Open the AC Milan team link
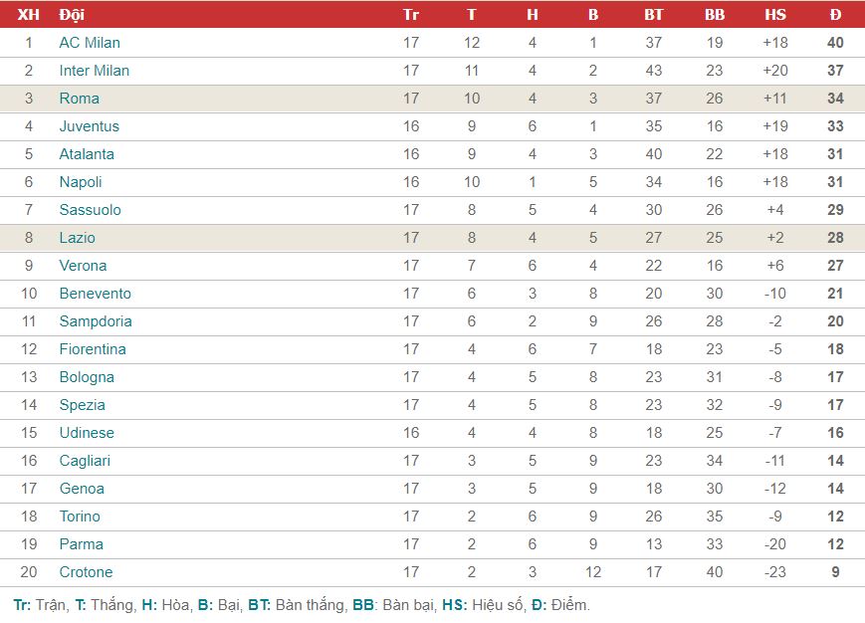This screenshot has height=623, width=865. [90, 43]
